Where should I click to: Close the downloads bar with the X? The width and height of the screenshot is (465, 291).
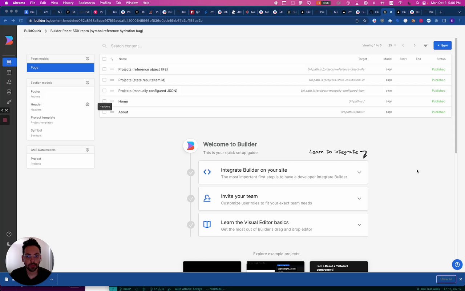460,279
